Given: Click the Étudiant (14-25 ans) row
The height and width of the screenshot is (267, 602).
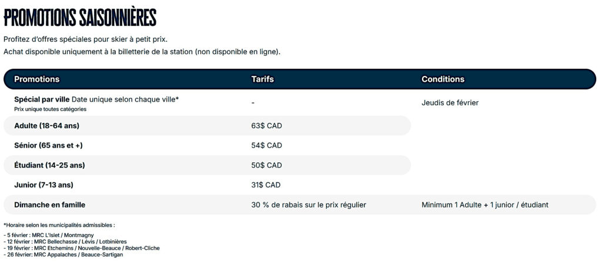Looking at the screenshot, I should coord(49,165).
